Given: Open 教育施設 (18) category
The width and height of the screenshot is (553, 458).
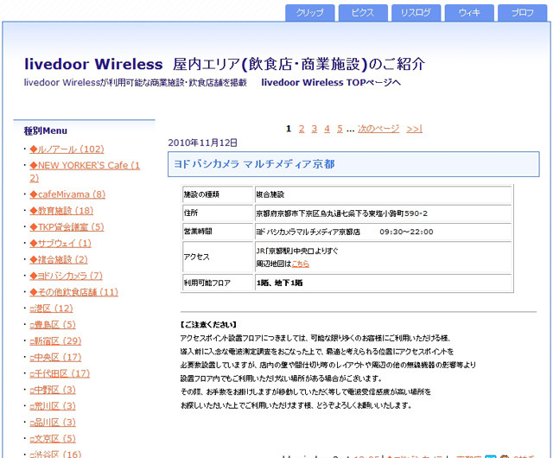Looking at the screenshot, I should (61, 211).
